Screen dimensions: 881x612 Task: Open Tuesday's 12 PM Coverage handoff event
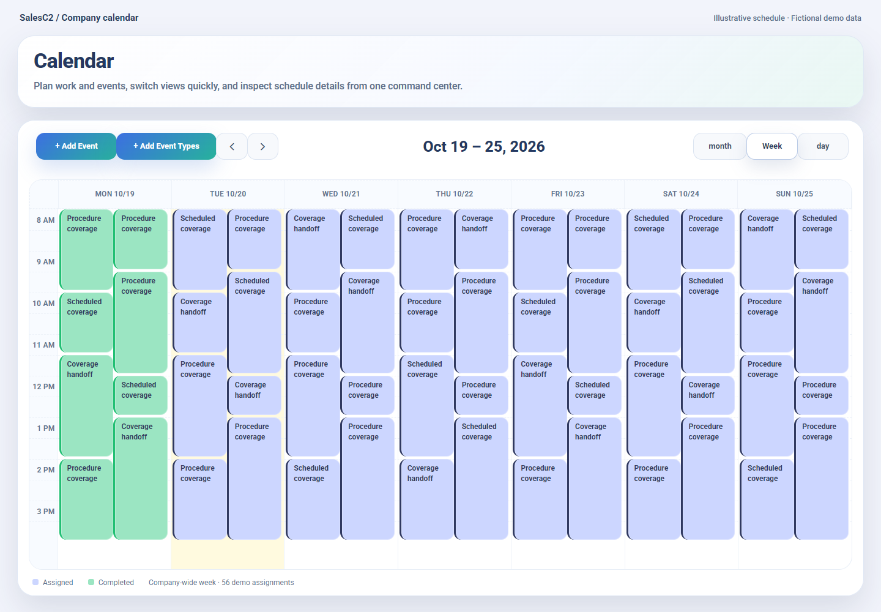click(254, 395)
